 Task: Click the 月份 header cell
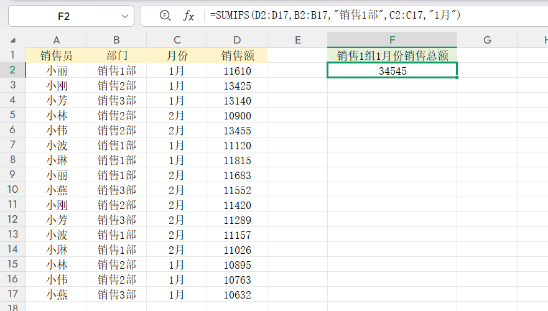click(x=177, y=55)
